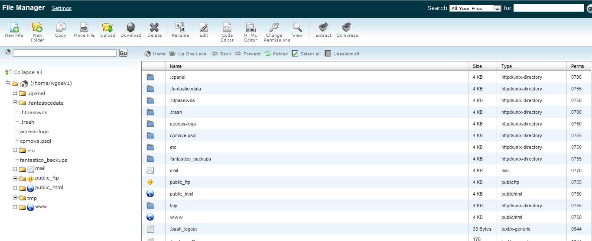Click the public_ftp icon in file list
592x241 pixels.
click(150, 182)
